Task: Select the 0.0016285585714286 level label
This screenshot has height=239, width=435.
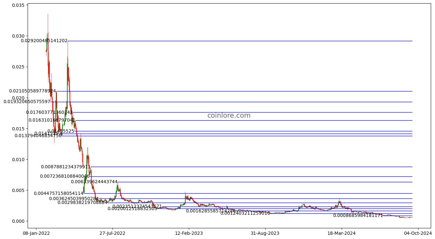Action: click(x=211, y=211)
